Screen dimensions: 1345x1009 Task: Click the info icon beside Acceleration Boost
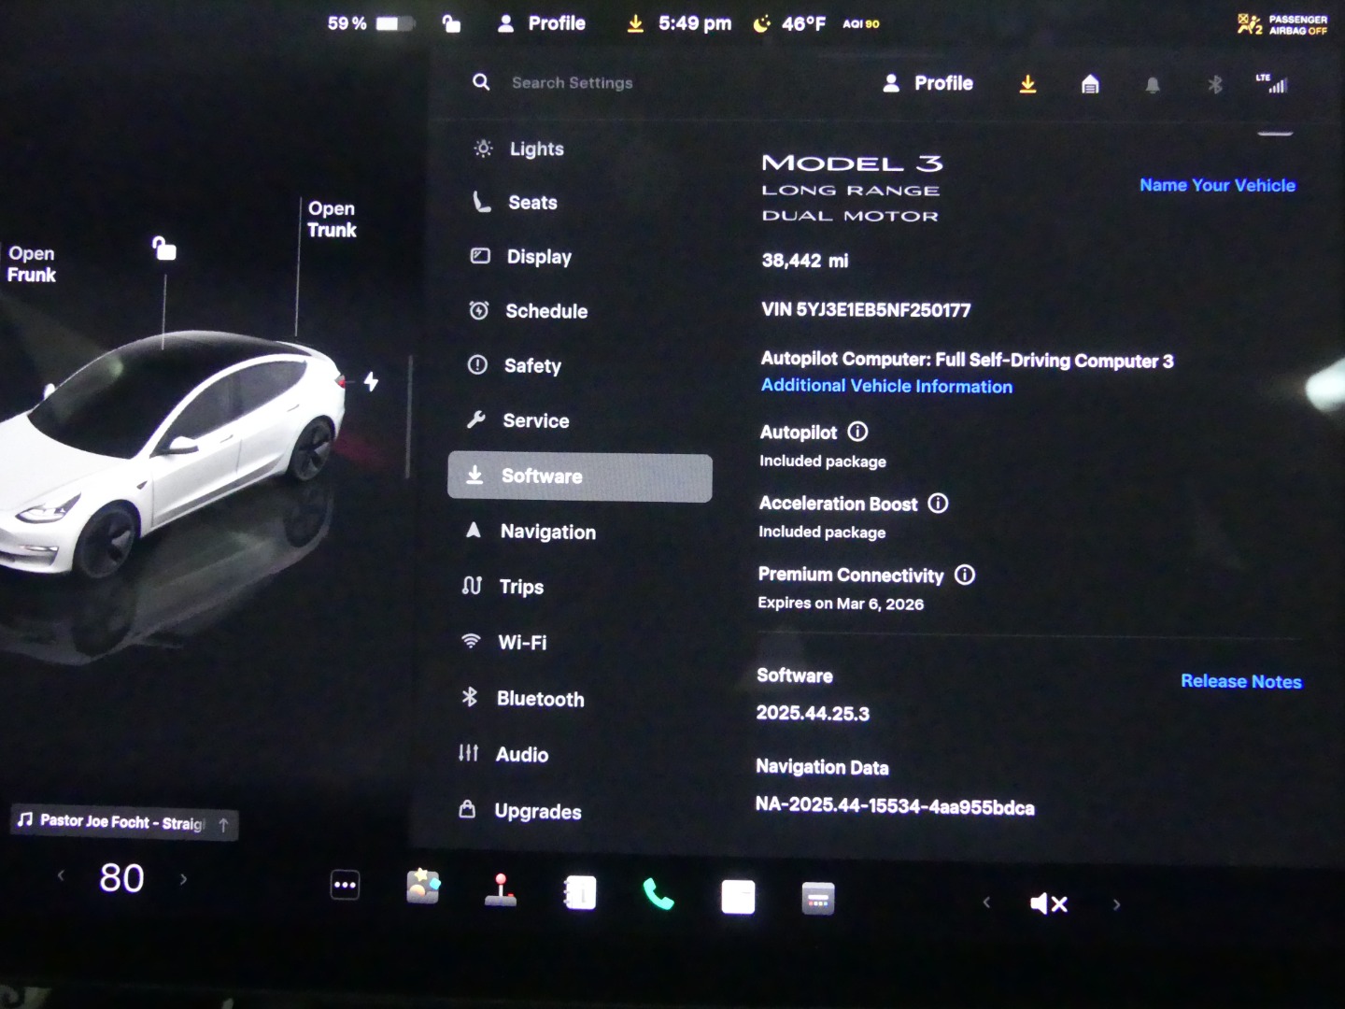tap(938, 504)
